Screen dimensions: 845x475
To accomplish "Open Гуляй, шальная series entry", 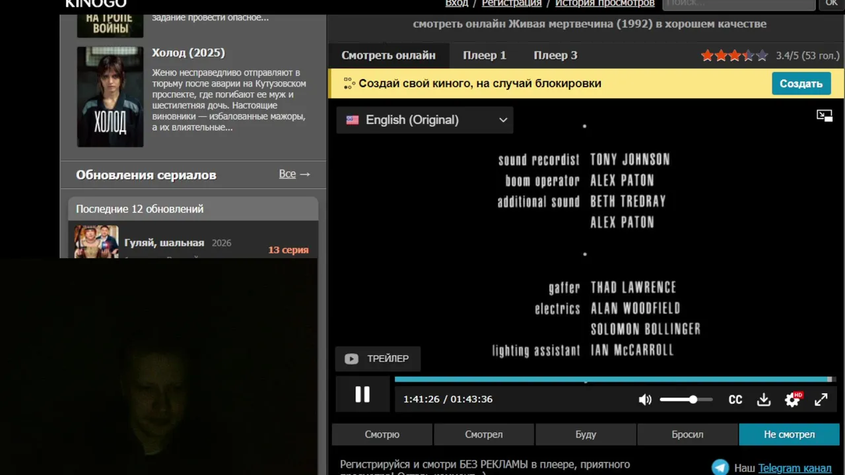I will (164, 243).
